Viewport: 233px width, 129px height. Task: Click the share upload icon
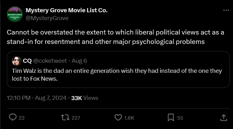[x=223, y=117]
